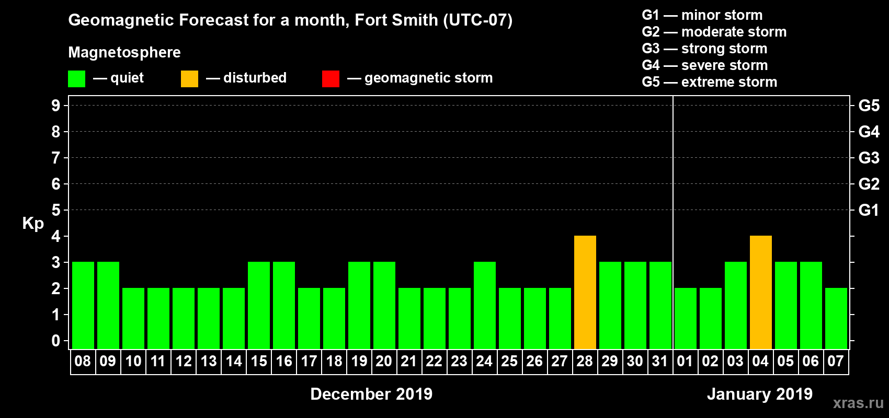Click the red geomagnetic storm legend swatch
Image resolution: width=889 pixels, height=418 pixels.
pyautogui.click(x=330, y=79)
